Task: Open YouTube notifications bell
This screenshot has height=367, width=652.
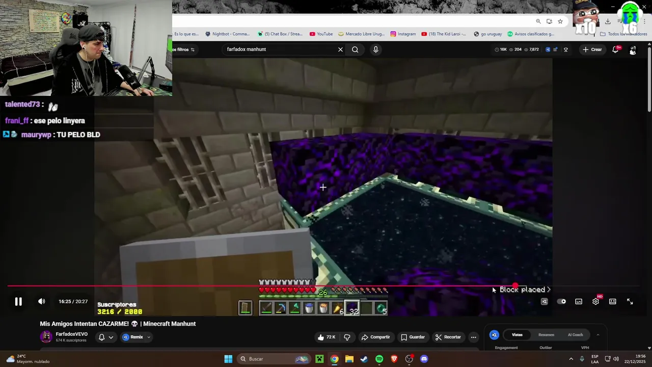Action: point(615,49)
